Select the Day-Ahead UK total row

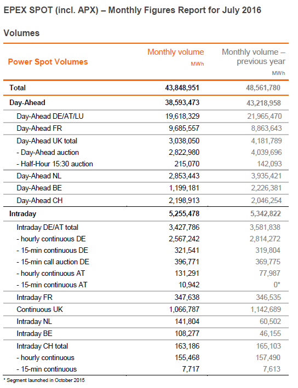[x=146, y=141]
